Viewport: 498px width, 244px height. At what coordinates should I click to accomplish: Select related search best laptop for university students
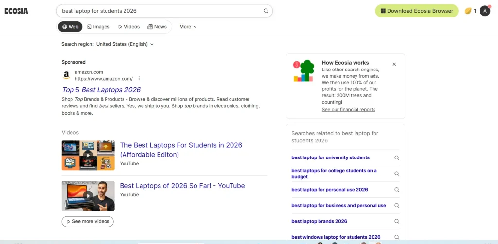coord(330,157)
